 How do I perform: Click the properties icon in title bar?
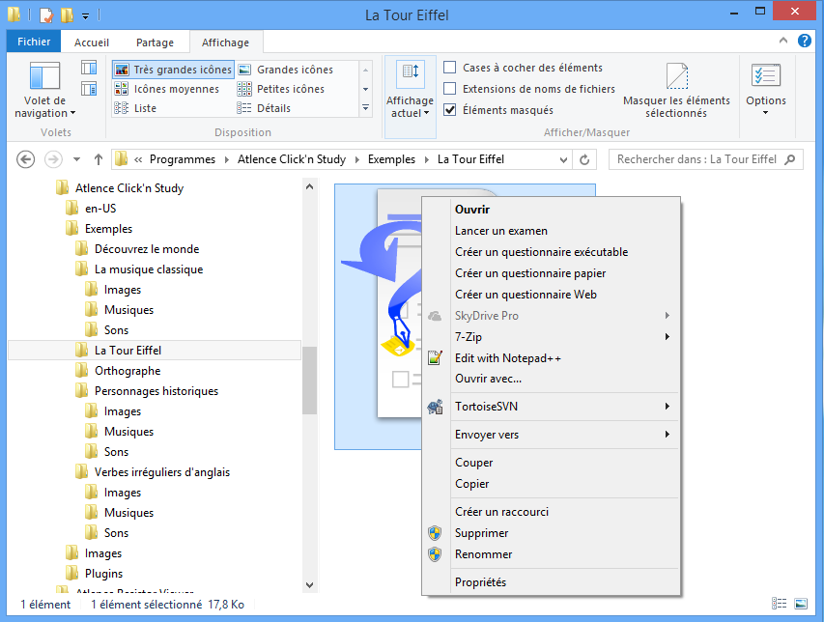(x=46, y=14)
